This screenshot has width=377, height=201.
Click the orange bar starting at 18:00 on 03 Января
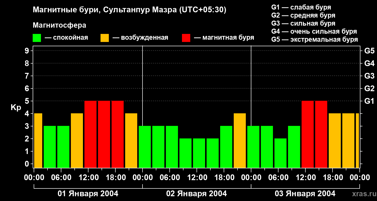335,141
